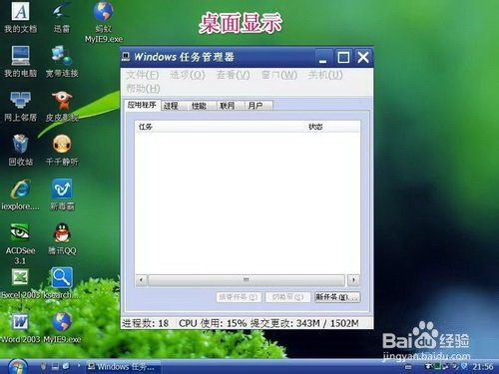The width and height of the screenshot is (499, 374).
Task: Open the 选项(O) menu
Action: coord(188,75)
